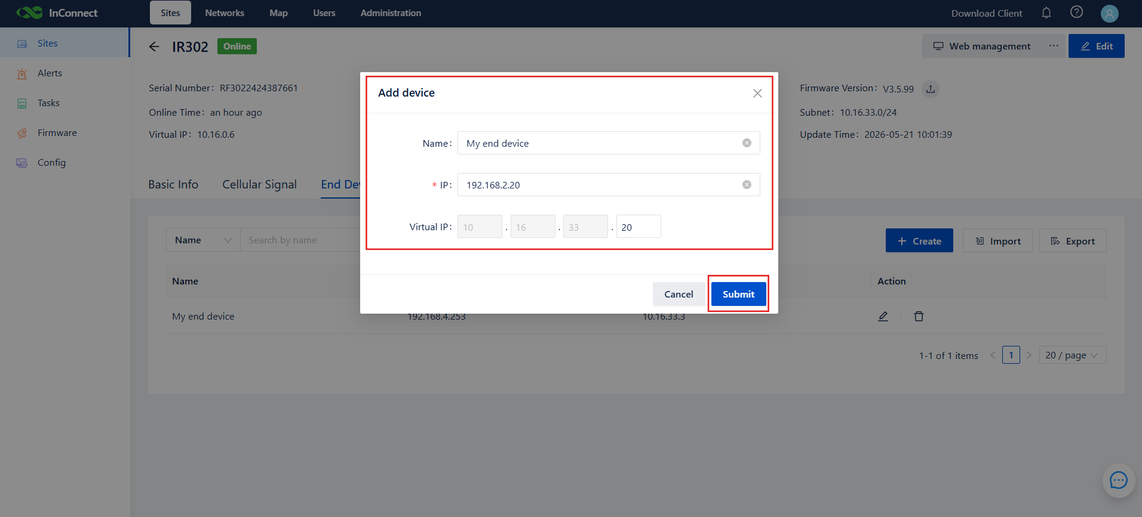Open the Map menu
The image size is (1142, 517).
click(x=278, y=13)
